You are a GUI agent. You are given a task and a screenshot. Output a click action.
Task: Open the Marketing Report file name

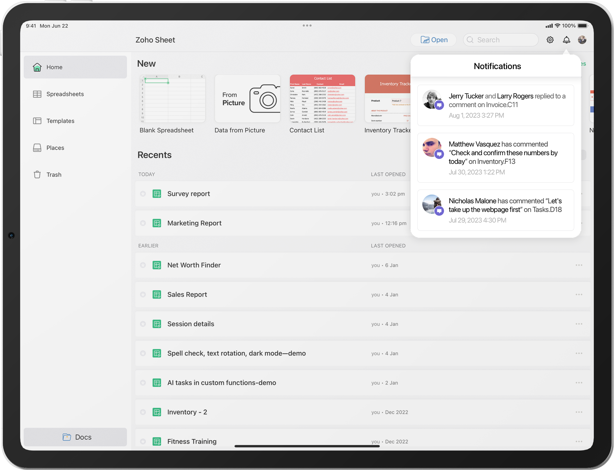click(x=194, y=223)
